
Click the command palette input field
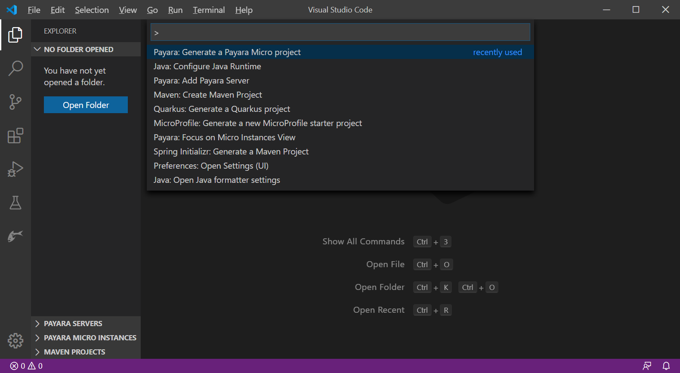click(x=340, y=32)
